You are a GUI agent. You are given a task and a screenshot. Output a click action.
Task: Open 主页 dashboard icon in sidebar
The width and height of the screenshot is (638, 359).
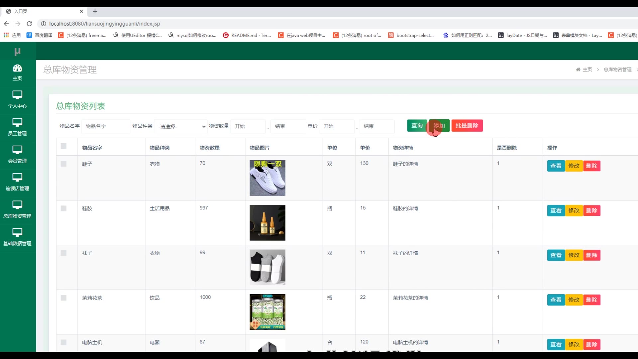tap(17, 68)
